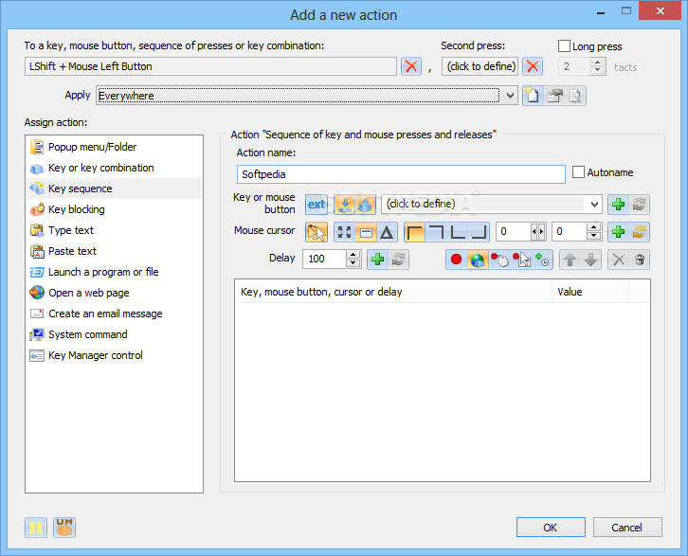Image resolution: width=688 pixels, height=556 pixels.
Task: Add the delay to the sequence
Action: point(377,260)
